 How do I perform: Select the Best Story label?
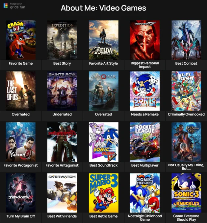pos(62,63)
